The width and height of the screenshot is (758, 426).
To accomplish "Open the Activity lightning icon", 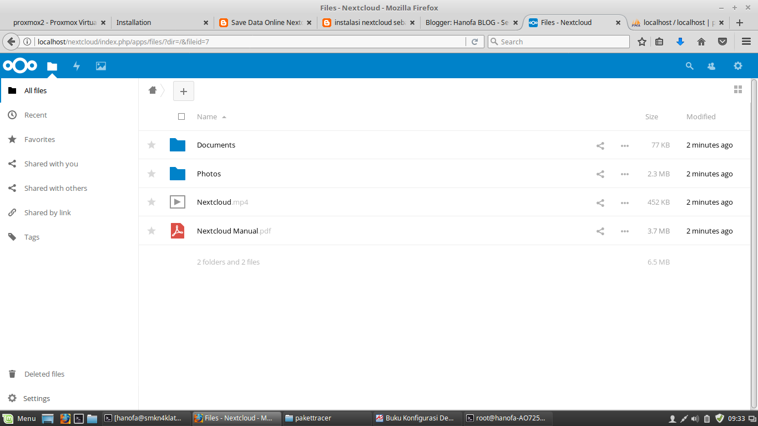I will (77, 66).
